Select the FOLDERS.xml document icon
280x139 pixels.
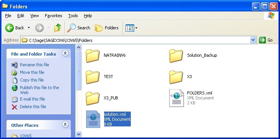click(176, 98)
